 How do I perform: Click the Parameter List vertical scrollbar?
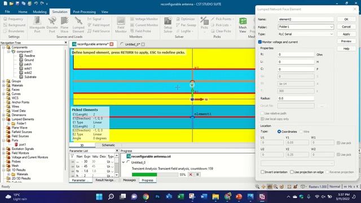[117, 165]
